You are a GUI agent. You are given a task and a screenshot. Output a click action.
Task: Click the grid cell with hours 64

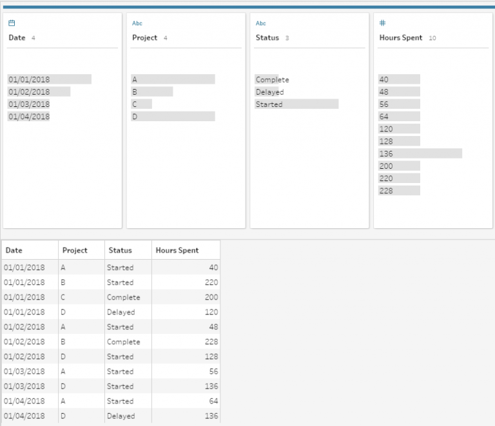[186, 401]
